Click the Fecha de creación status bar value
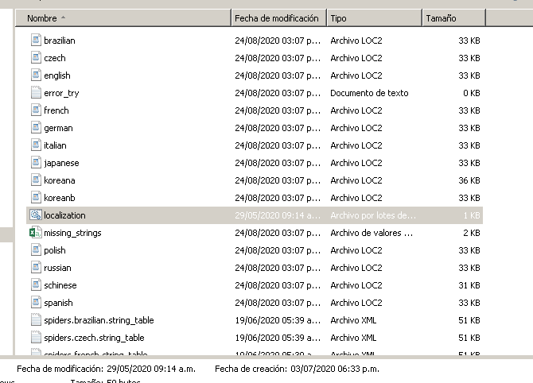 point(335,369)
